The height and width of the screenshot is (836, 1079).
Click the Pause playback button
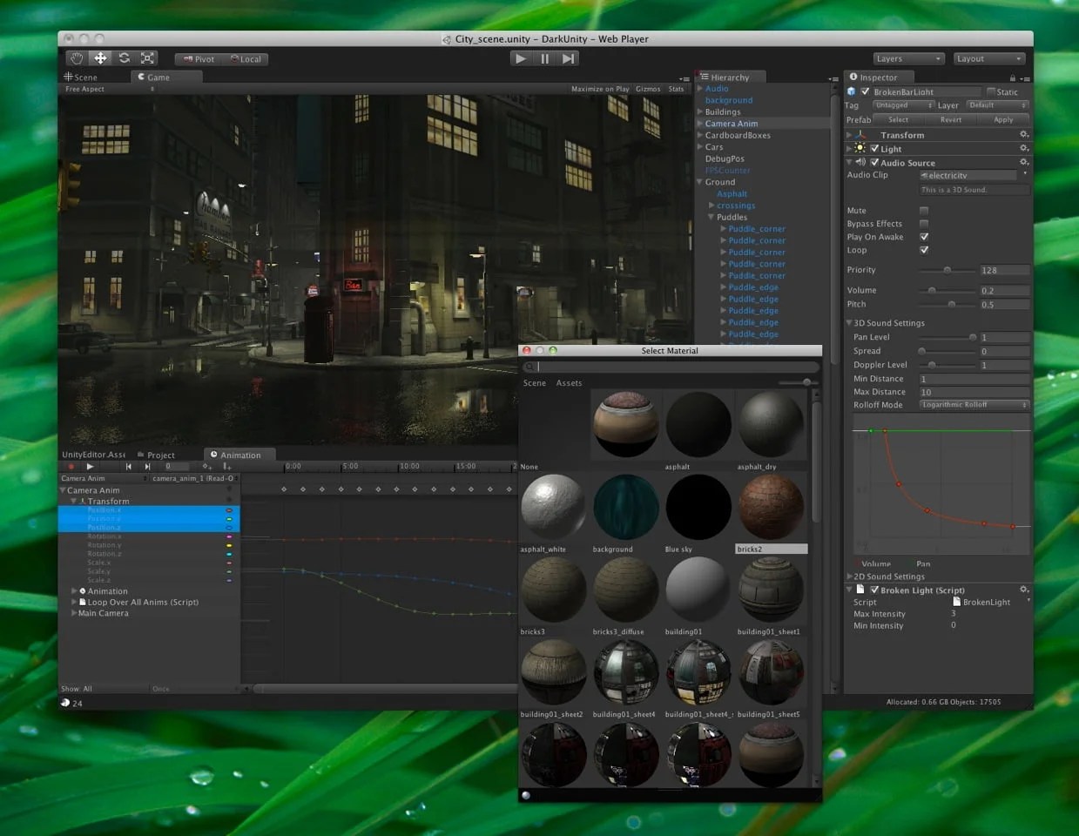(543, 58)
